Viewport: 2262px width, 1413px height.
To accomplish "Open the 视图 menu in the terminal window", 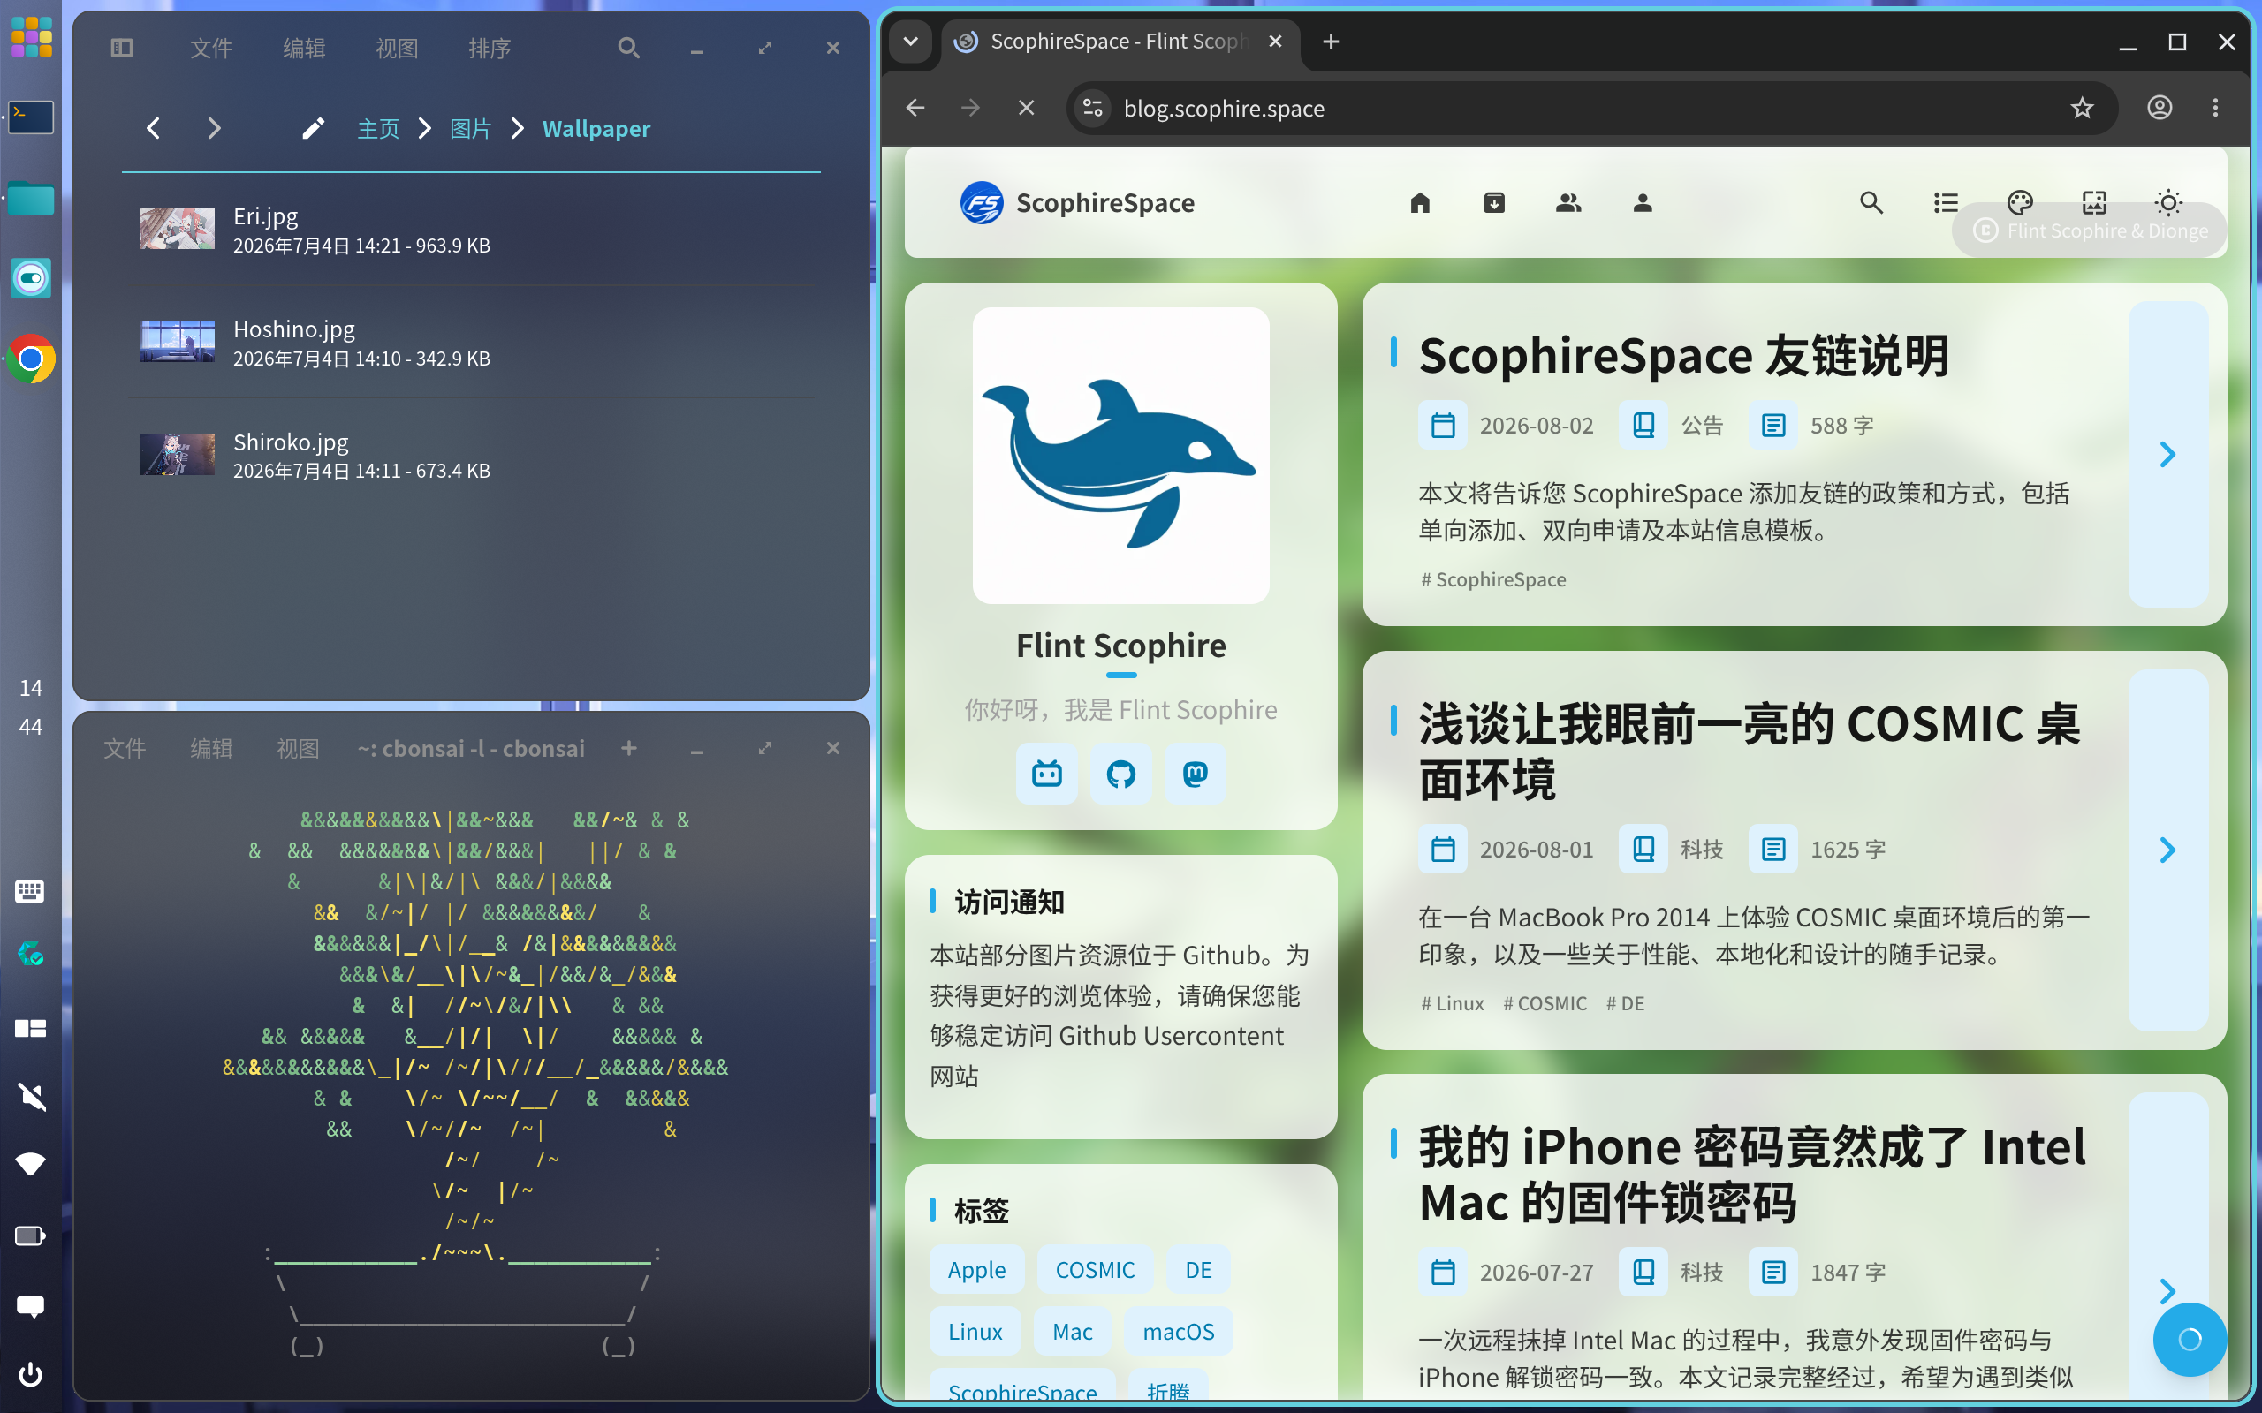I will [297, 749].
